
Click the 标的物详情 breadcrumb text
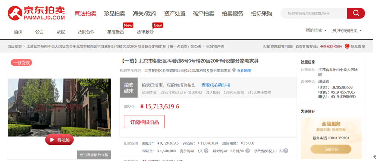point(215,47)
